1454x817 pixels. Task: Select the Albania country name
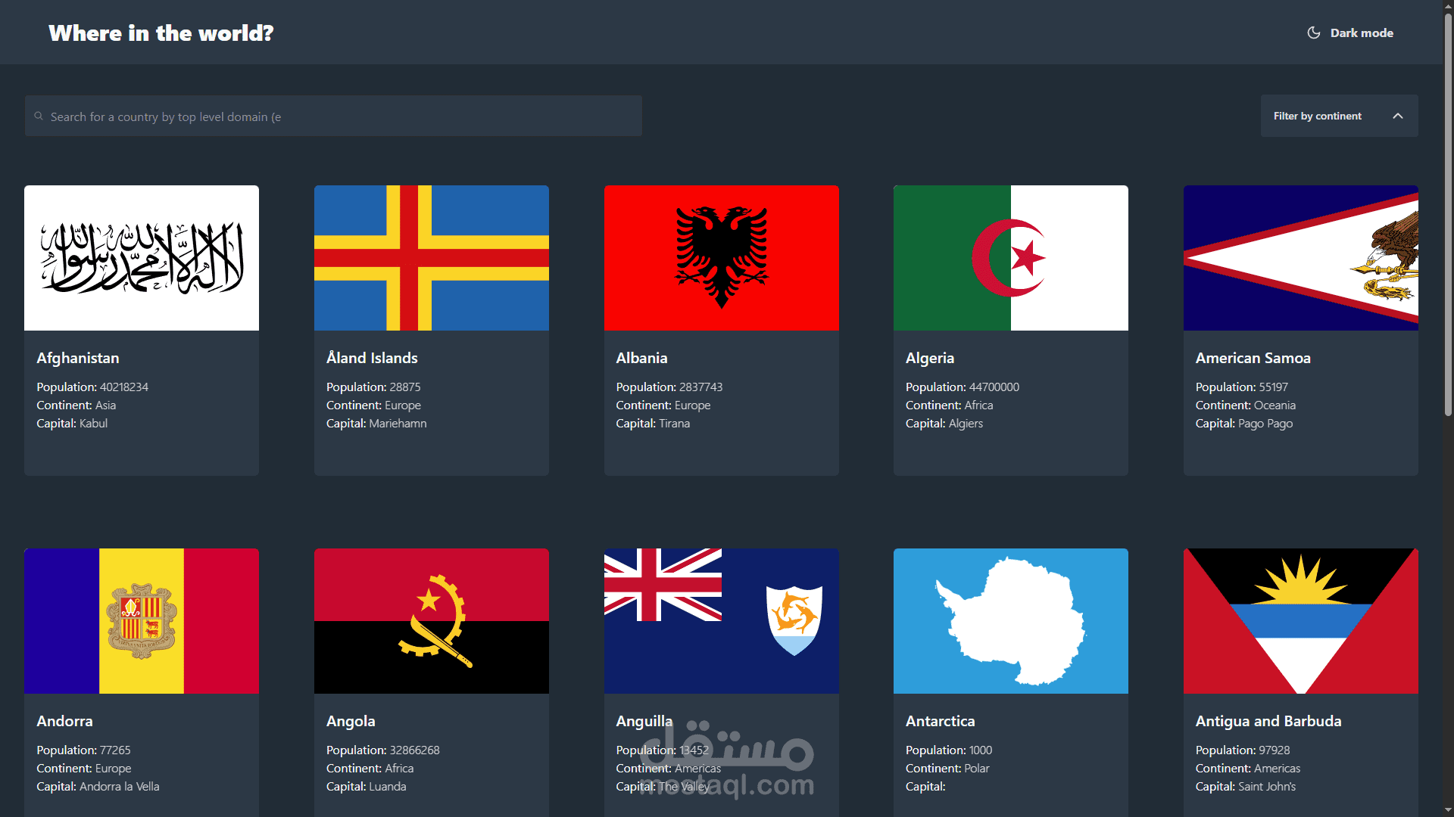pos(641,358)
